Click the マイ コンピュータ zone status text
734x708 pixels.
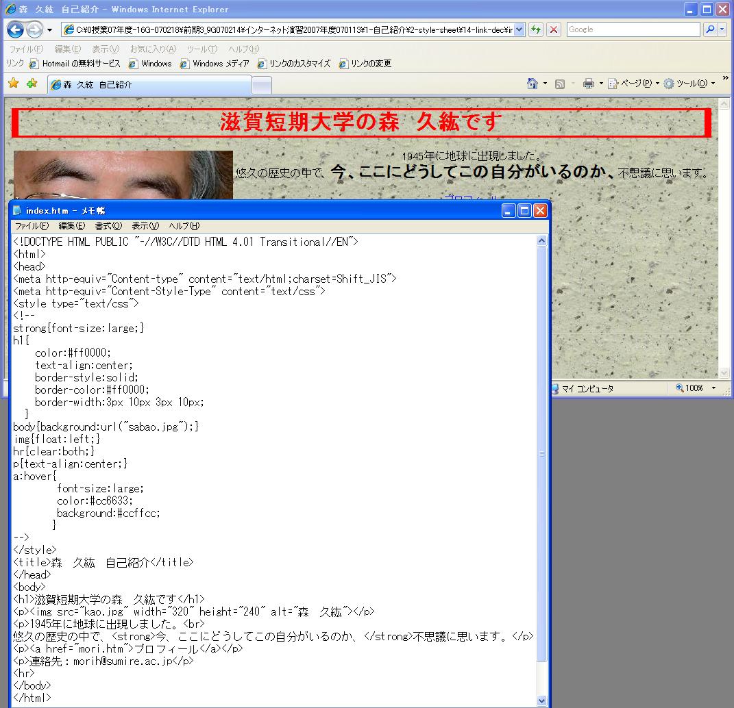click(x=587, y=389)
